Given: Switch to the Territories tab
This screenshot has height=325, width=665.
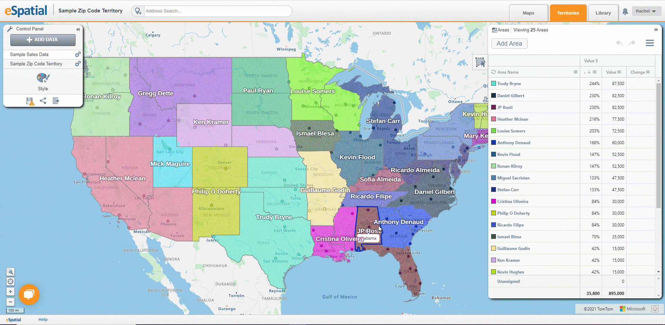Looking at the screenshot, I should 568,13.
